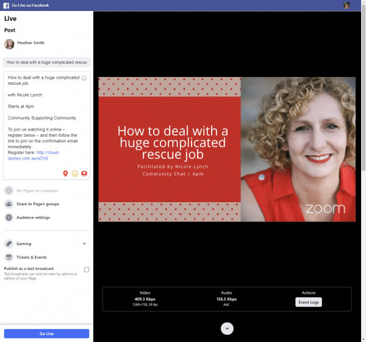Screen dimensions: 366x342
Task: Click the Share to Page's groups icon
Action: pyautogui.click(x=9, y=204)
